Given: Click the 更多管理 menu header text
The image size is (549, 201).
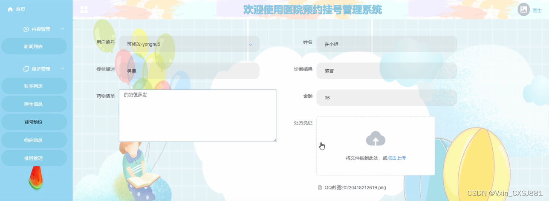Looking at the screenshot, I should pyautogui.click(x=41, y=69).
